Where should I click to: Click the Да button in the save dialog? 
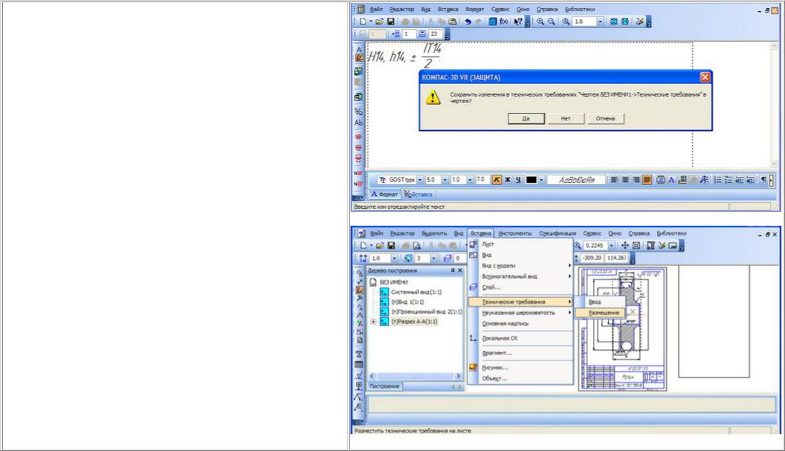tap(526, 118)
